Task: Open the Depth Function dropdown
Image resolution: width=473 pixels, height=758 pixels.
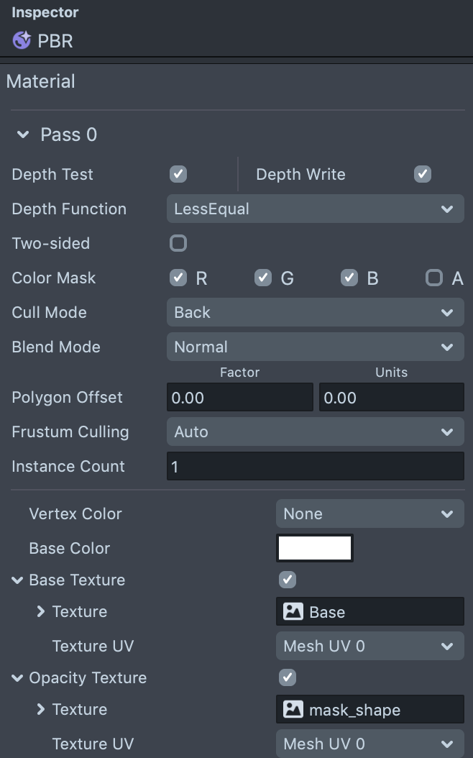Action: pyautogui.click(x=315, y=209)
